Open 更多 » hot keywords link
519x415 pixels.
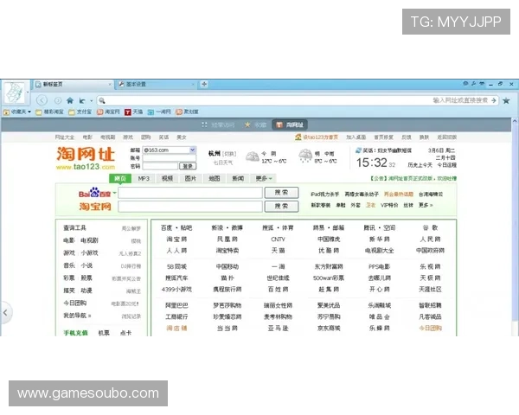click(x=426, y=205)
